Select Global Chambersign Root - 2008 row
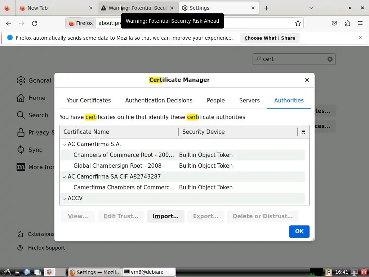 coord(182,166)
